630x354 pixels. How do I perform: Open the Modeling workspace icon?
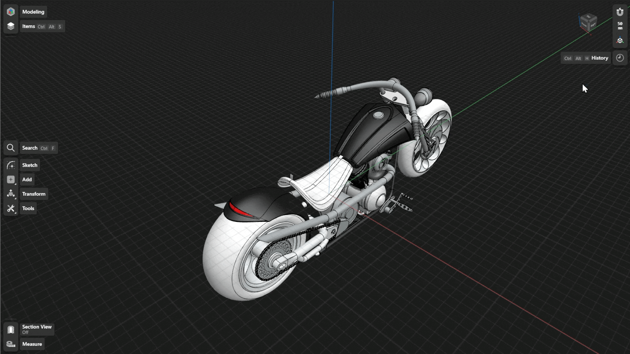(x=11, y=12)
